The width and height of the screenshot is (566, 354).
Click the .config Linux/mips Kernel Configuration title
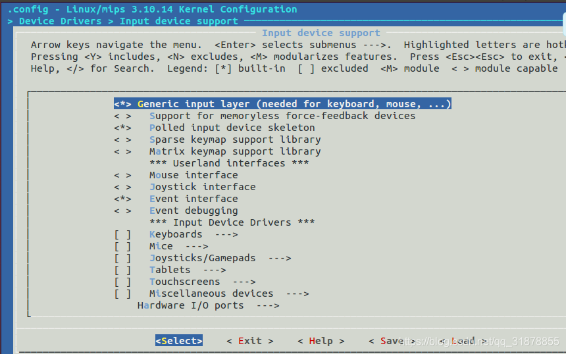pos(152,9)
